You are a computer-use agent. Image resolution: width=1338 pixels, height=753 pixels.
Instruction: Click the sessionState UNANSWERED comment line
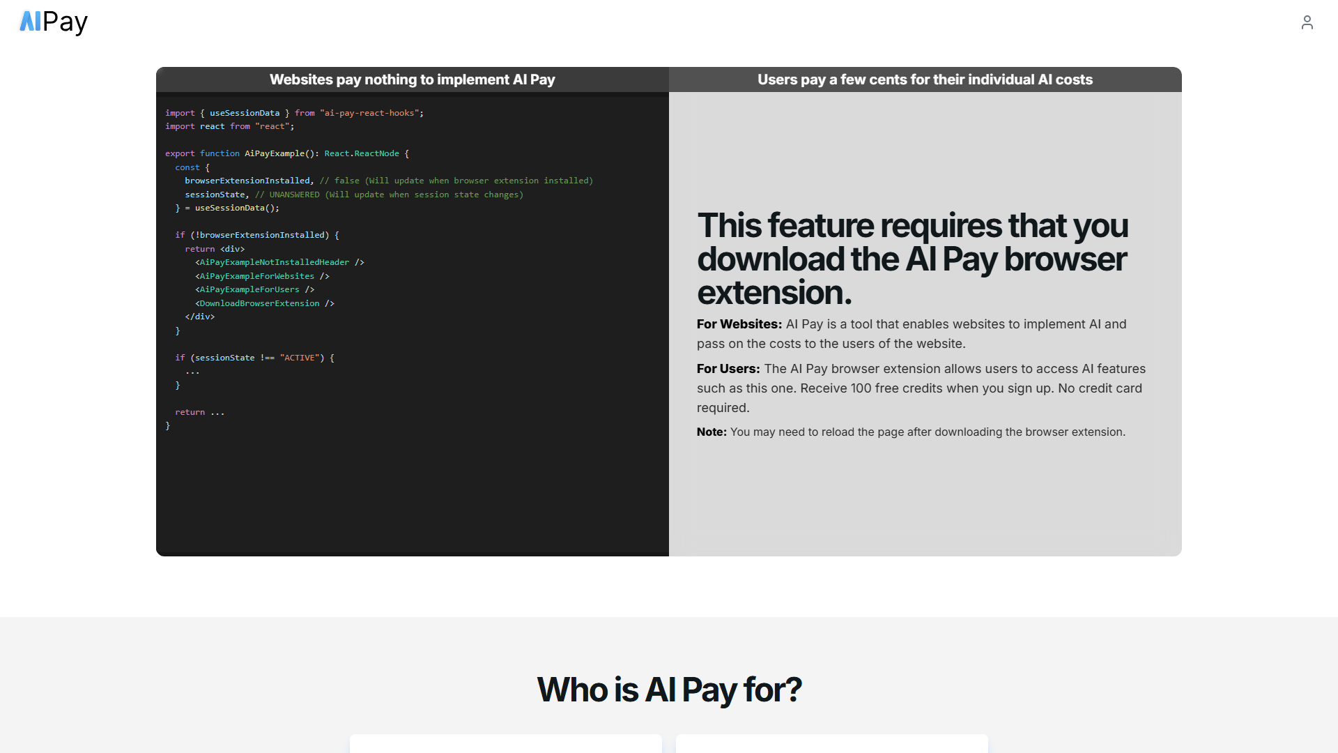pos(353,195)
